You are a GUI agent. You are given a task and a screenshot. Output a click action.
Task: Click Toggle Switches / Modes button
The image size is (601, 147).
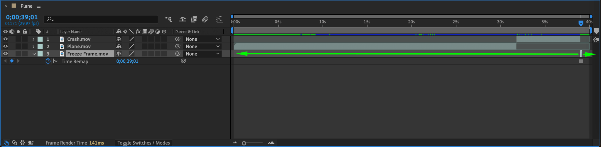[144, 143]
